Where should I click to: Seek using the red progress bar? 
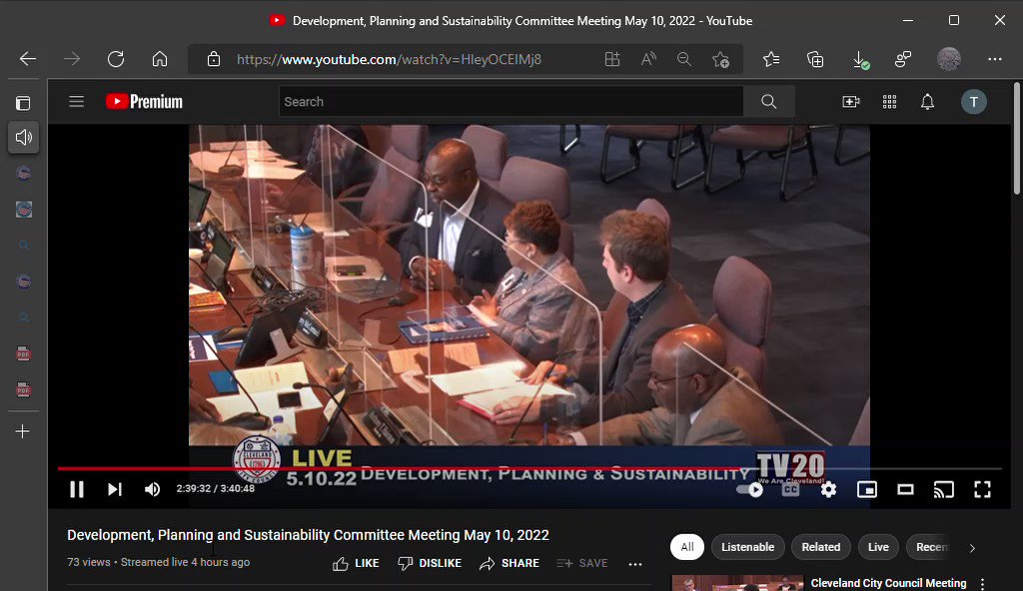coord(529,468)
